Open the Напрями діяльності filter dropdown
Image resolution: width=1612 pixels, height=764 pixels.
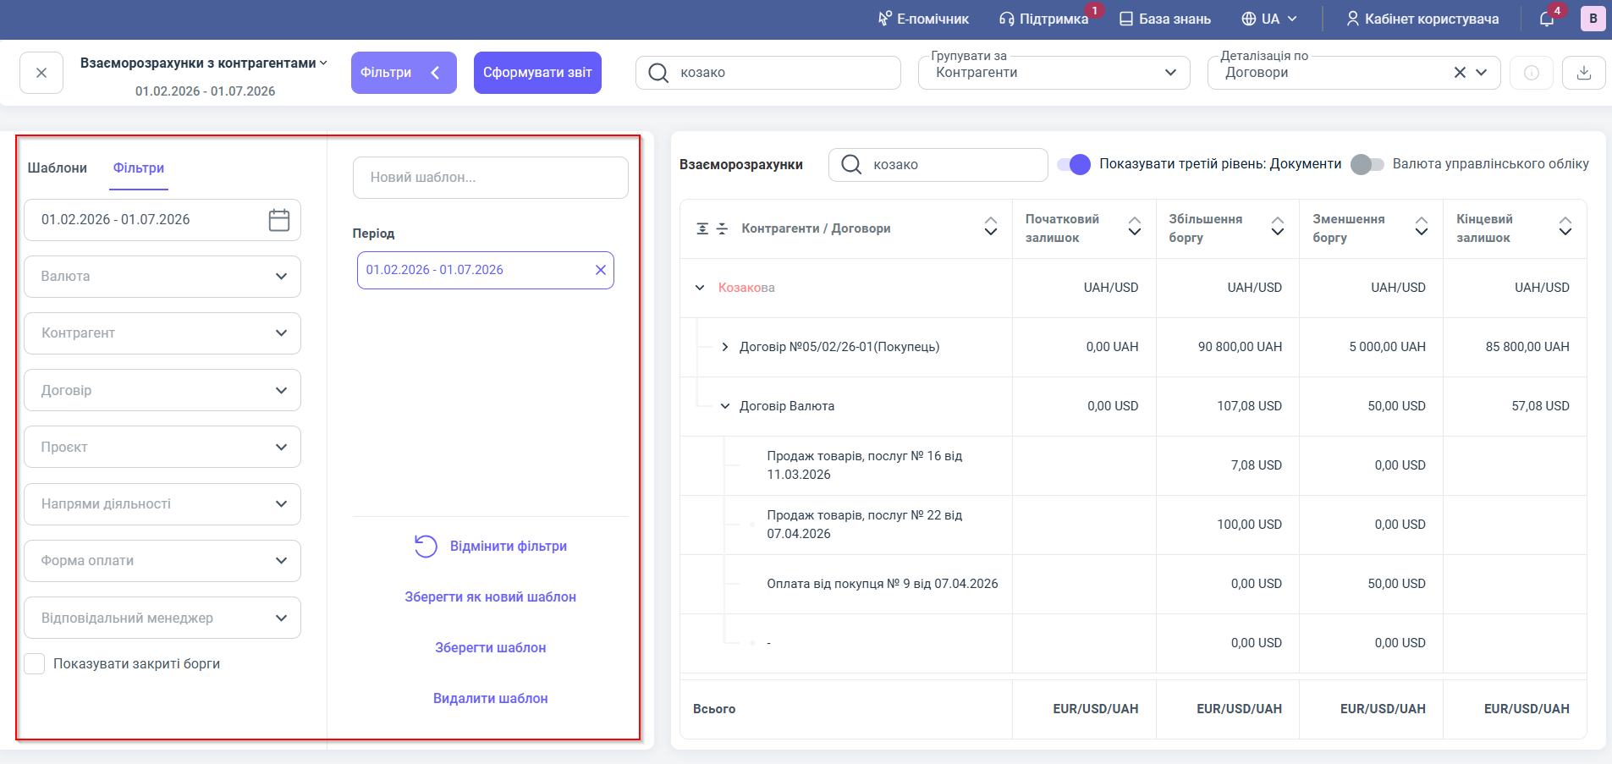pyautogui.click(x=162, y=504)
